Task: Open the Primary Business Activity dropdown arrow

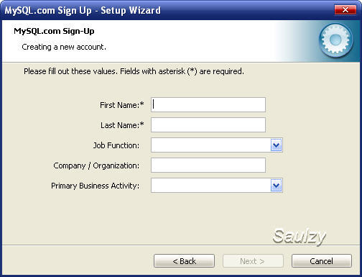Action: click(x=276, y=186)
